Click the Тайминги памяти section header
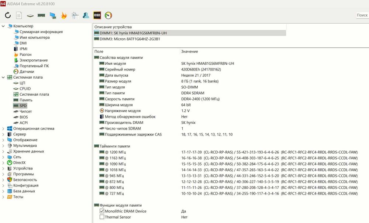Image resolution: width=369 pixels, height=223 pixels. pos(115,146)
